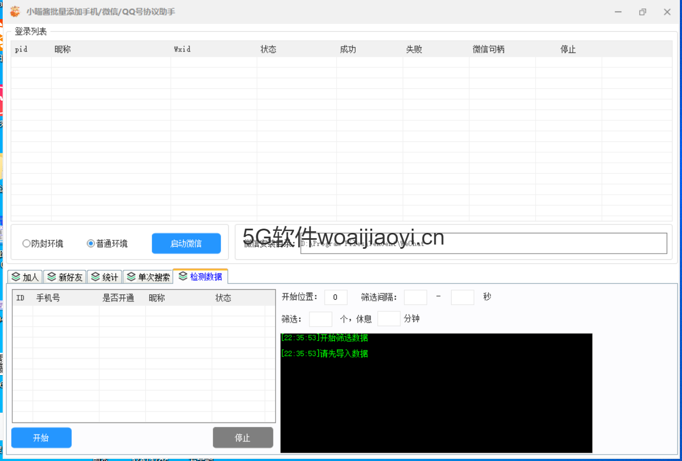
Task: Click the ID column header
Action: pyautogui.click(x=23, y=298)
